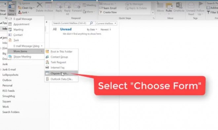Viewport: 218px width, 130px height.
Task: Open the New Items dropdown button
Action: pos(12,9)
